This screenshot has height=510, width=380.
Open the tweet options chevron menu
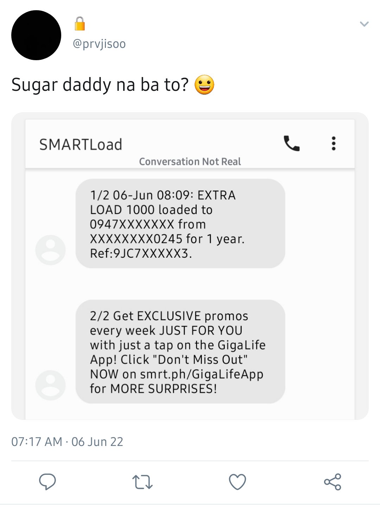tap(364, 24)
